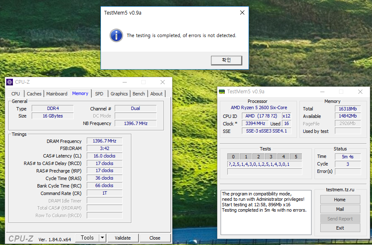Close the TestMem5 completion dialog with X
The width and height of the screenshot is (372, 245).
[x=242, y=12]
